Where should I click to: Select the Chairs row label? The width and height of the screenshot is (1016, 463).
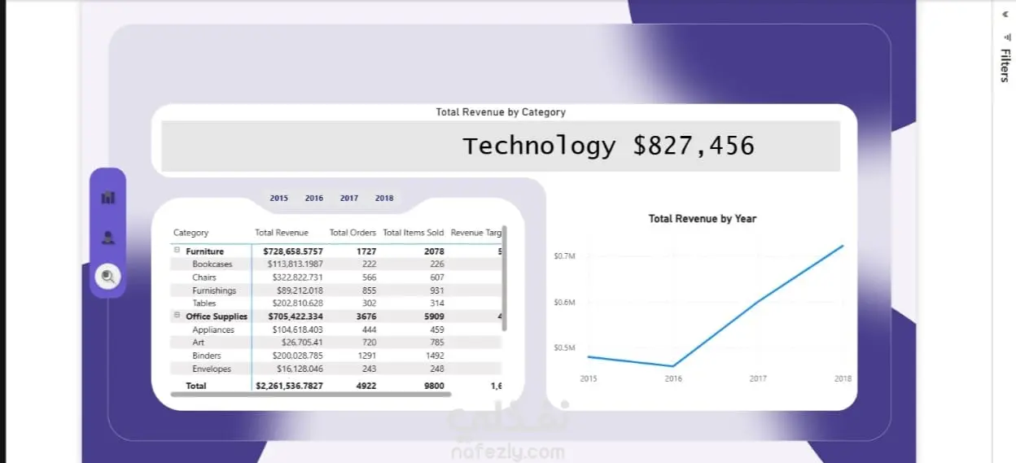[204, 277]
